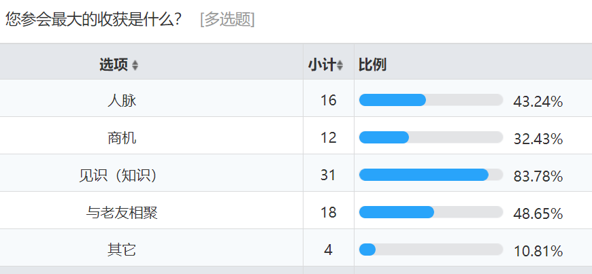Select the 人脉 option row label
The image size is (592, 274).
click(122, 101)
